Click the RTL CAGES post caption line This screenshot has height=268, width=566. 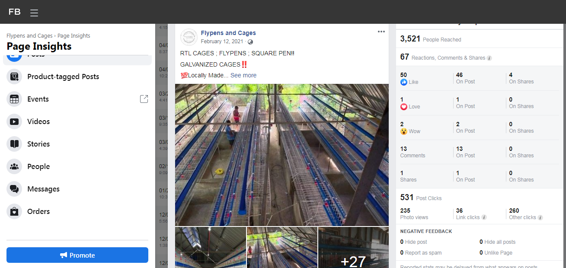pos(237,53)
